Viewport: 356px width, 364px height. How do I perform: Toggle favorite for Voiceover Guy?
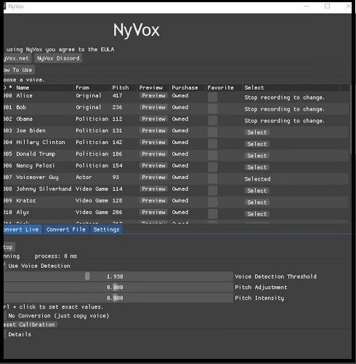pos(212,179)
